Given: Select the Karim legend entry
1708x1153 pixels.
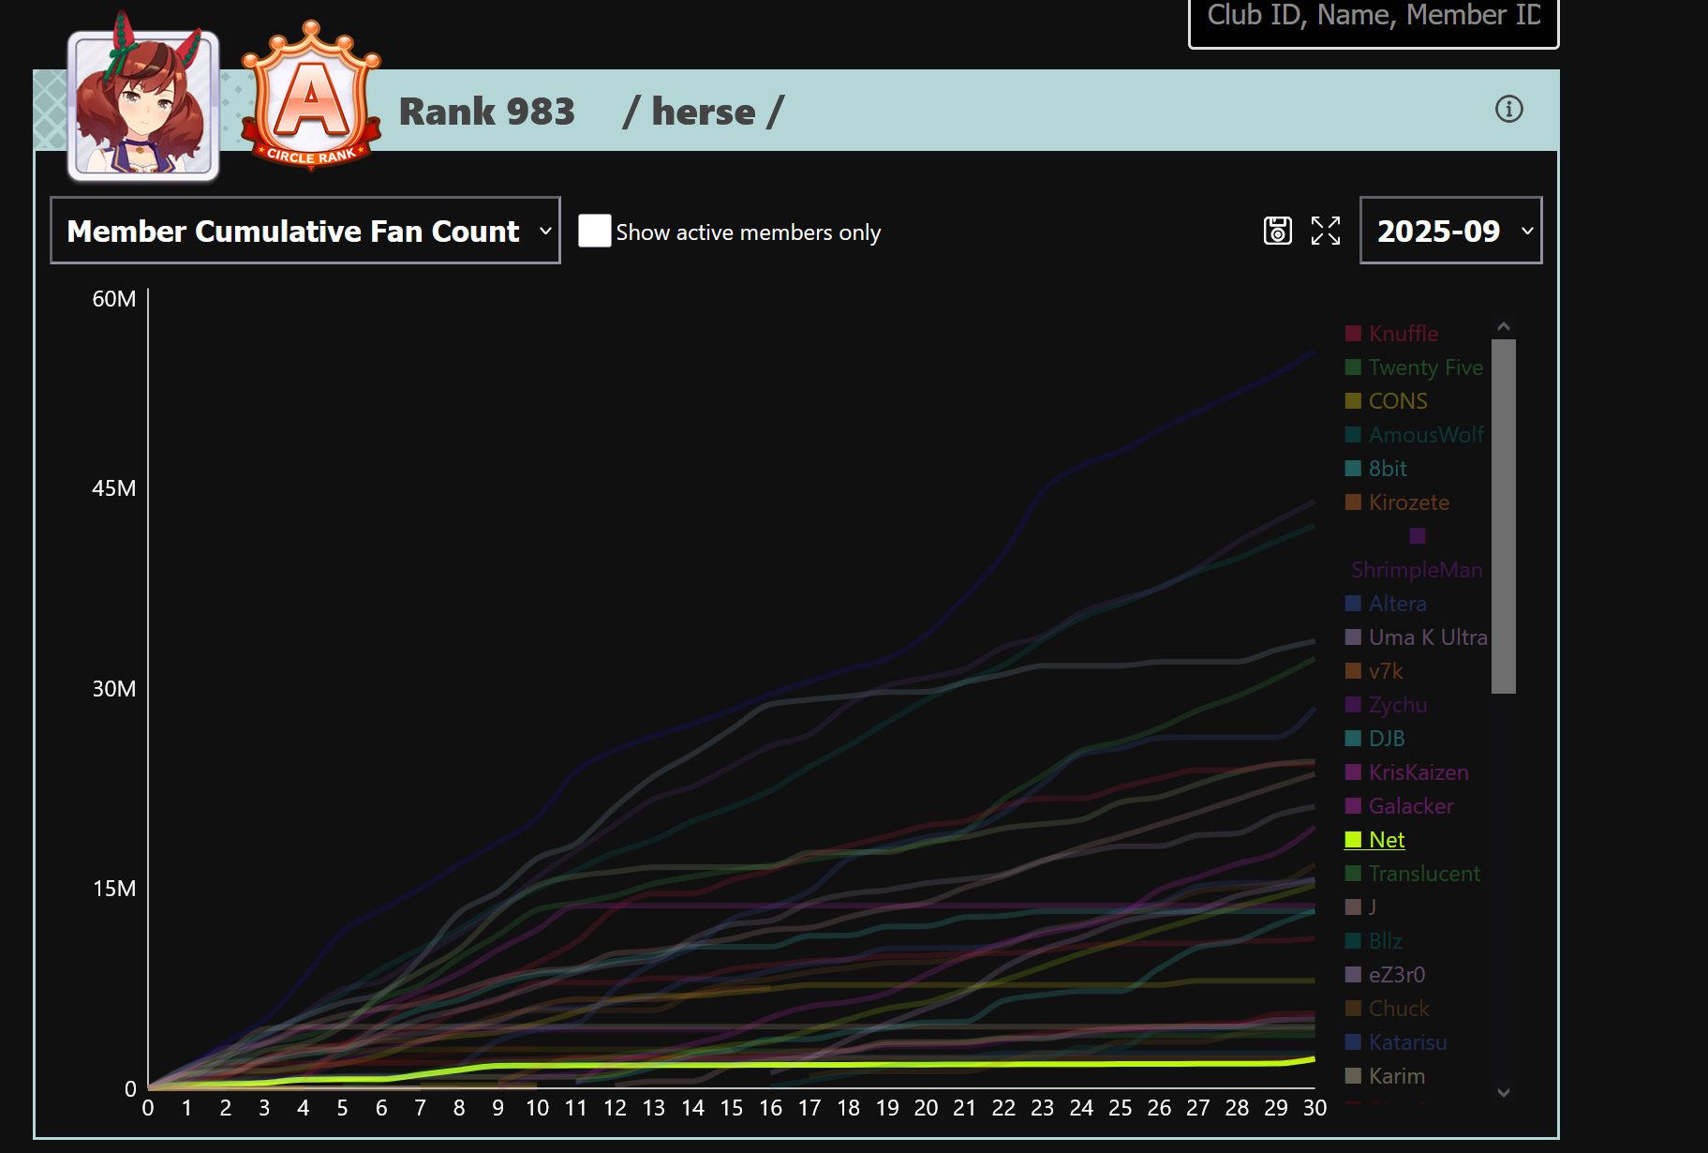Looking at the screenshot, I should pyautogui.click(x=1386, y=1076).
